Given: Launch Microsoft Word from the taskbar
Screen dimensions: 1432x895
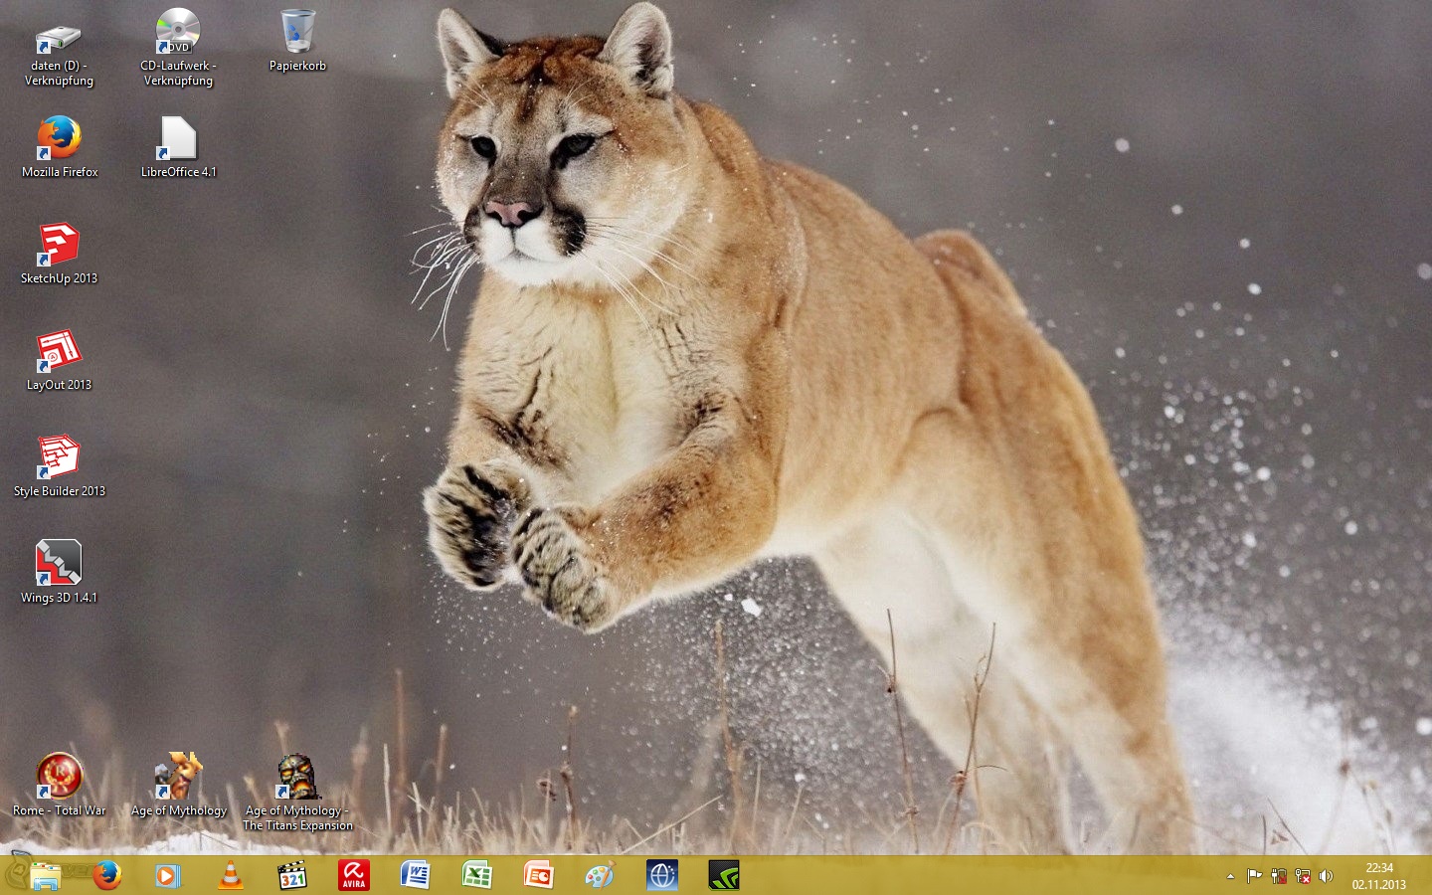Looking at the screenshot, I should pyautogui.click(x=415, y=876).
